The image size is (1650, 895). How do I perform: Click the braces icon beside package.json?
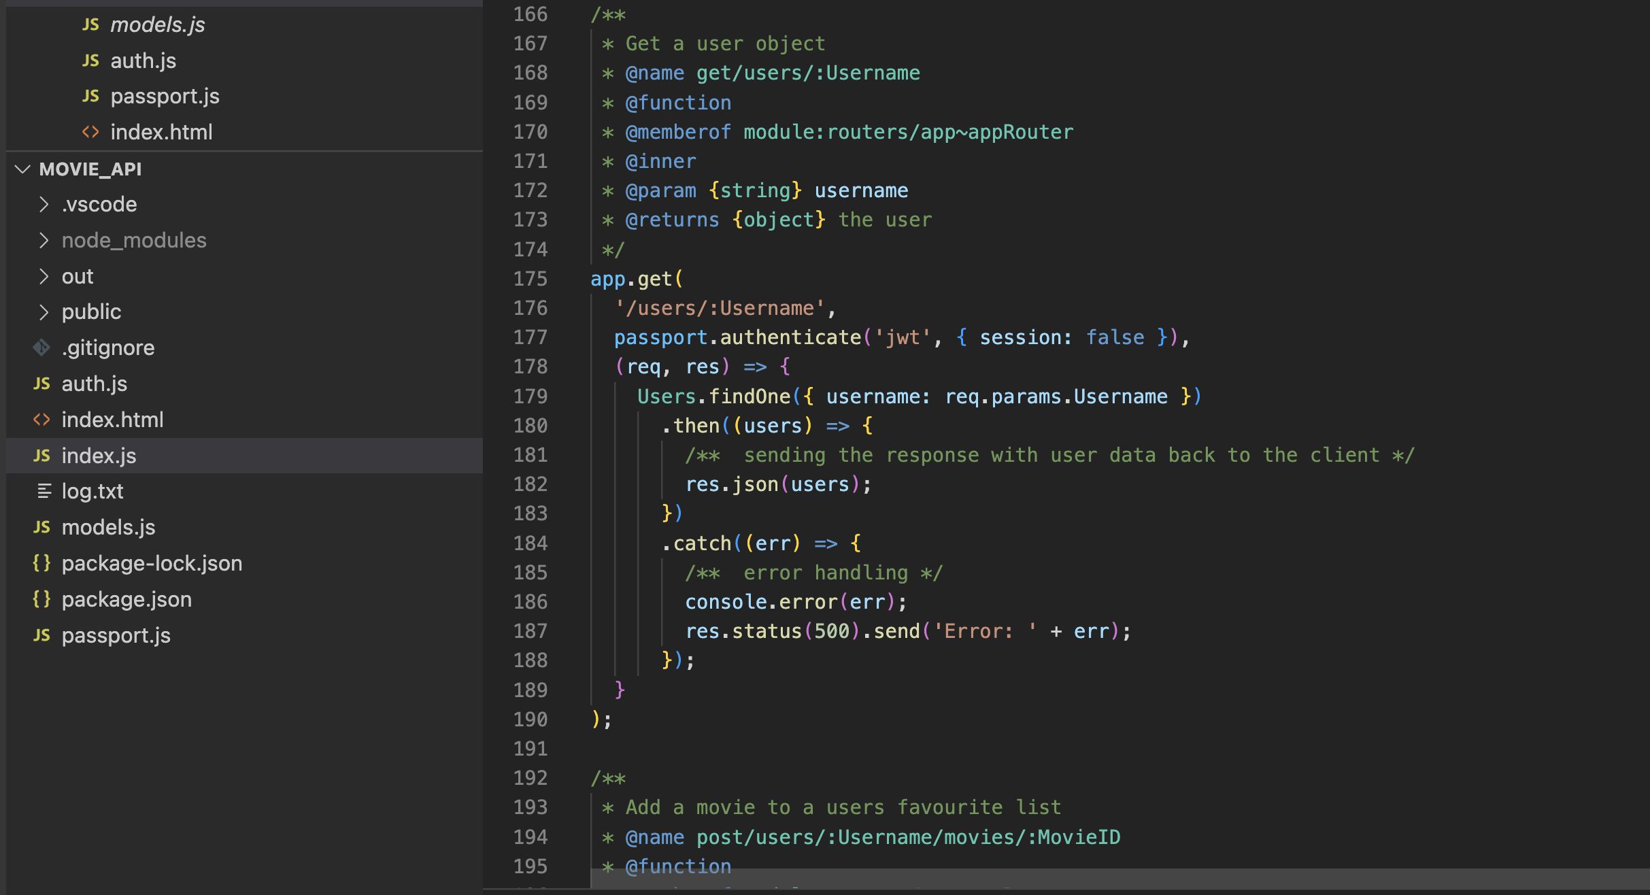coord(42,599)
